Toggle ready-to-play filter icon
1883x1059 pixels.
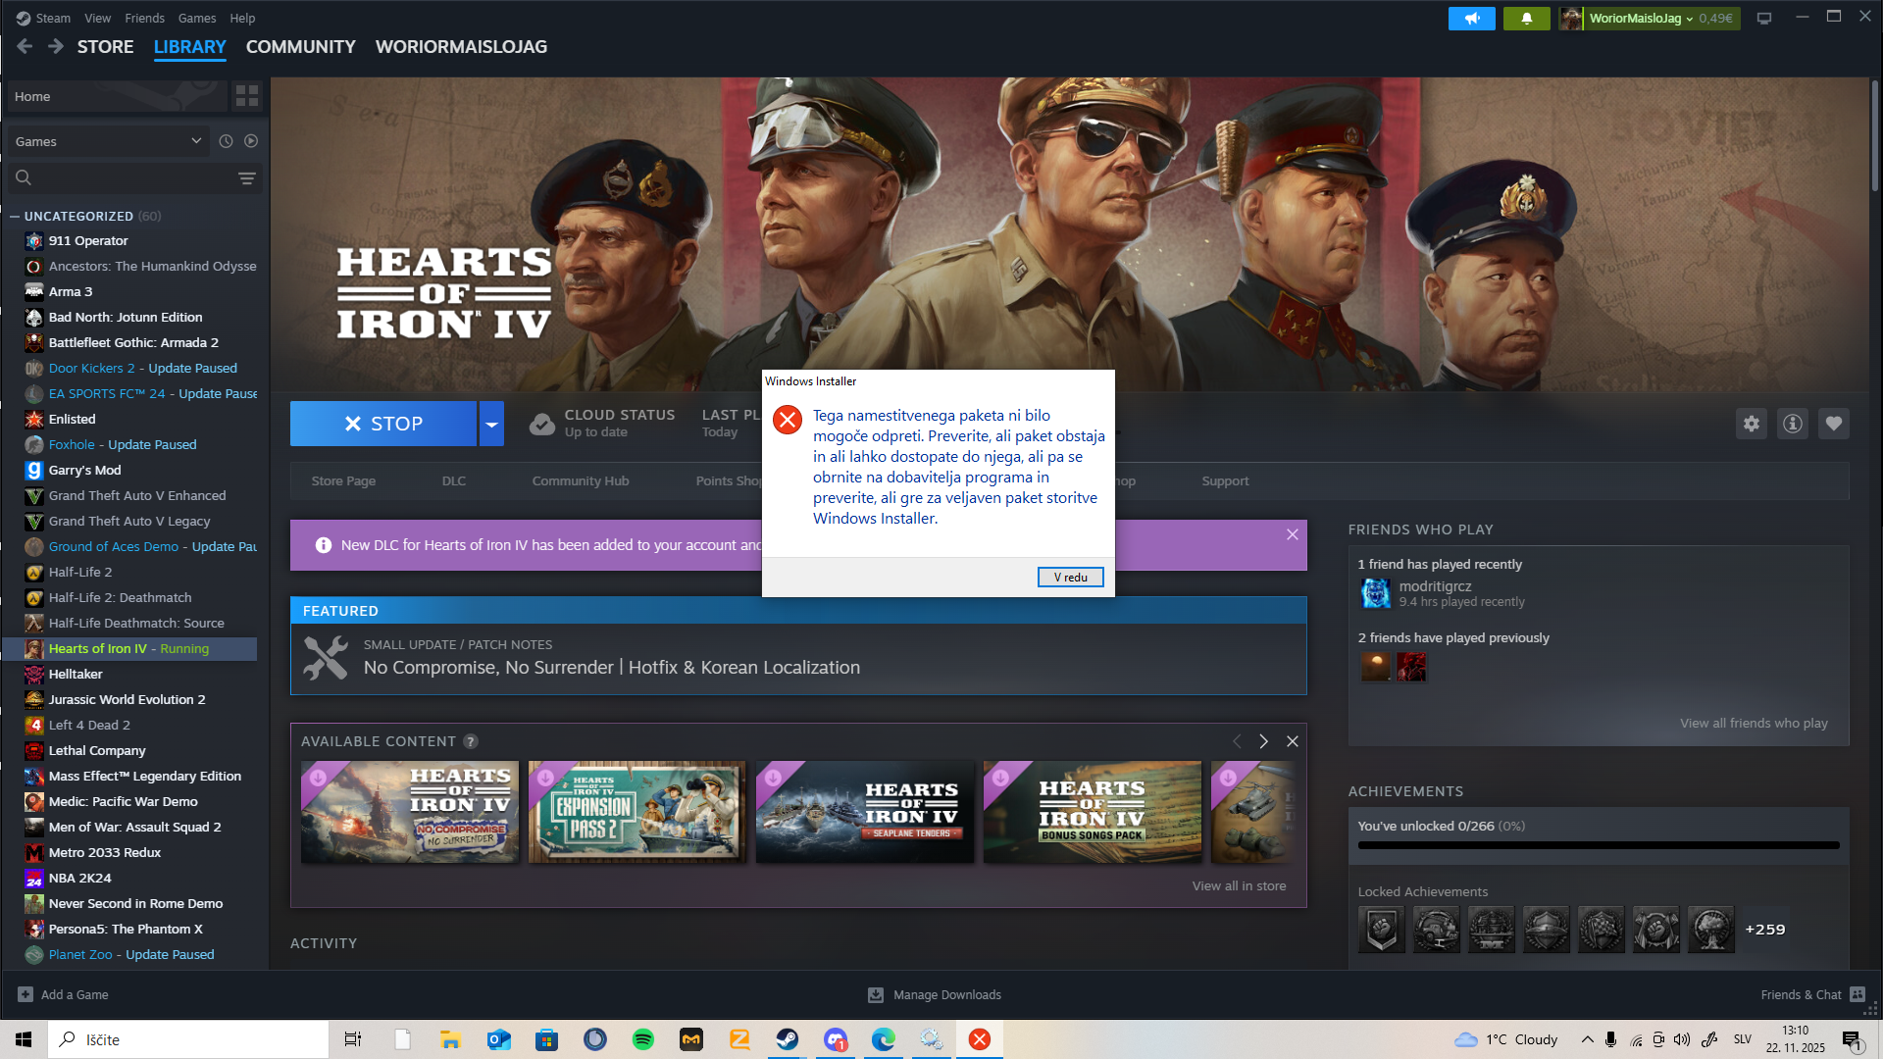tap(251, 141)
